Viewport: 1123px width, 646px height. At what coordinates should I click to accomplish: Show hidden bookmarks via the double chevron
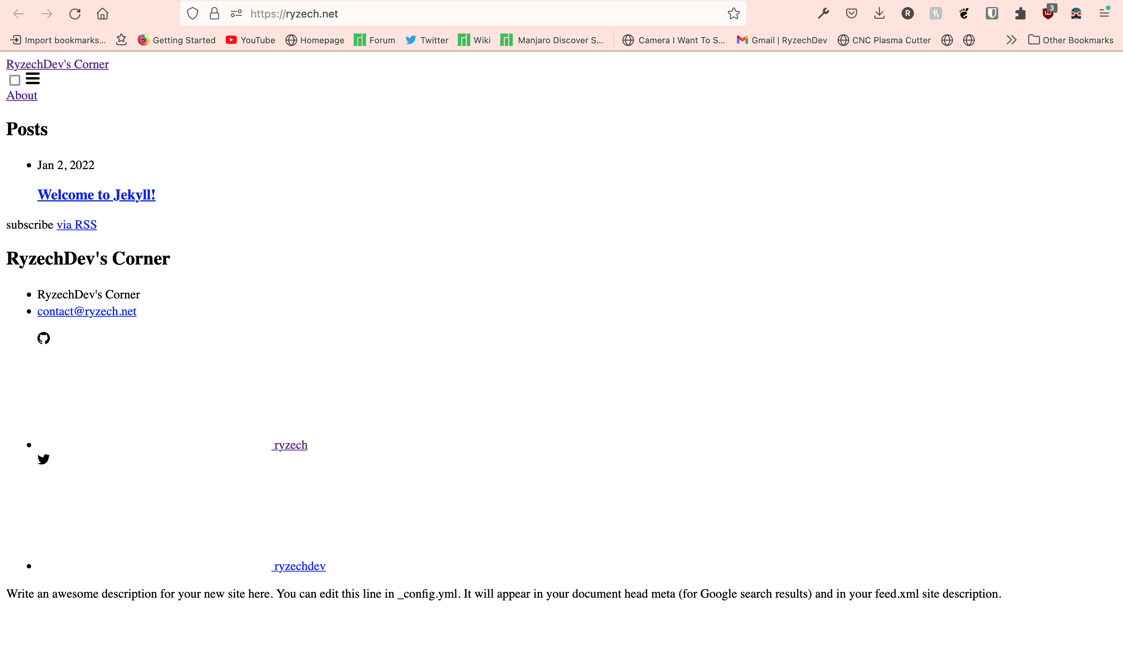1011,40
